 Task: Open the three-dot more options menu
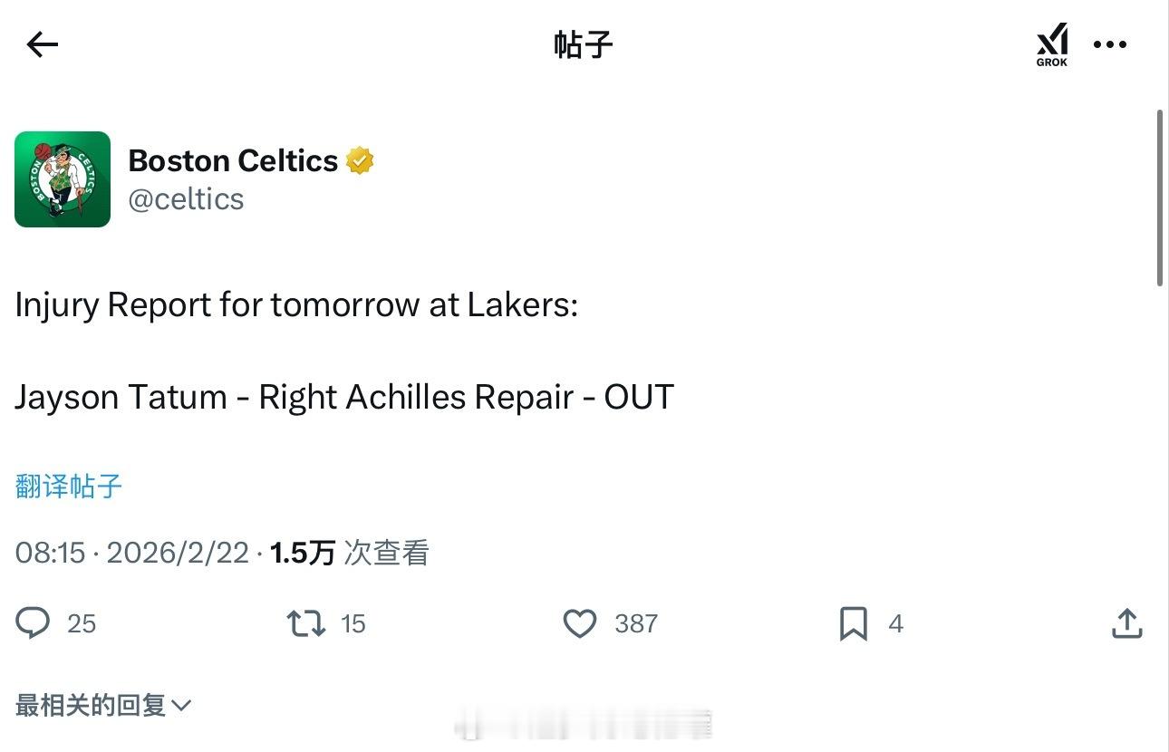(1110, 44)
